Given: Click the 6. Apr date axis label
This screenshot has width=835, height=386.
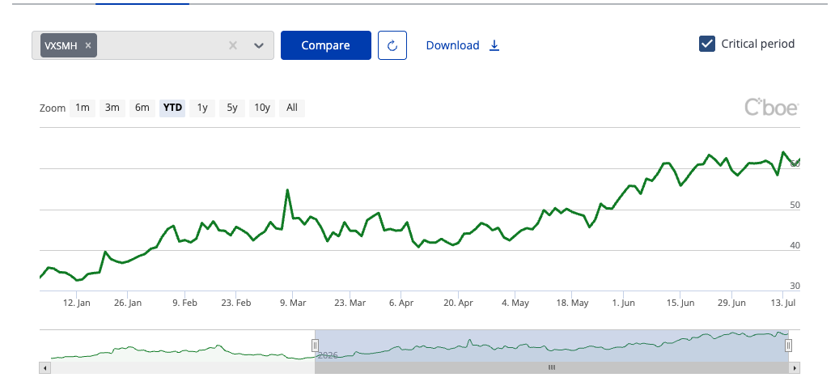Looking at the screenshot, I should coord(401,303).
